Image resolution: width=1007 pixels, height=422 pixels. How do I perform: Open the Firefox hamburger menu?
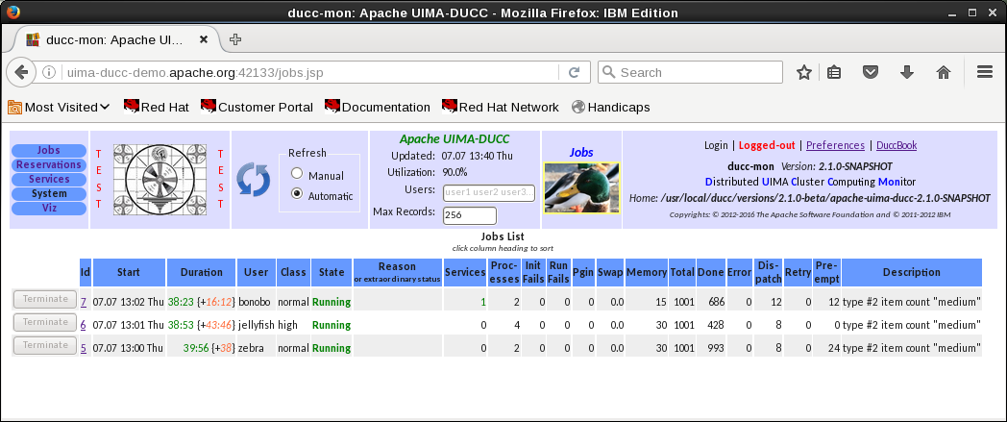984,72
